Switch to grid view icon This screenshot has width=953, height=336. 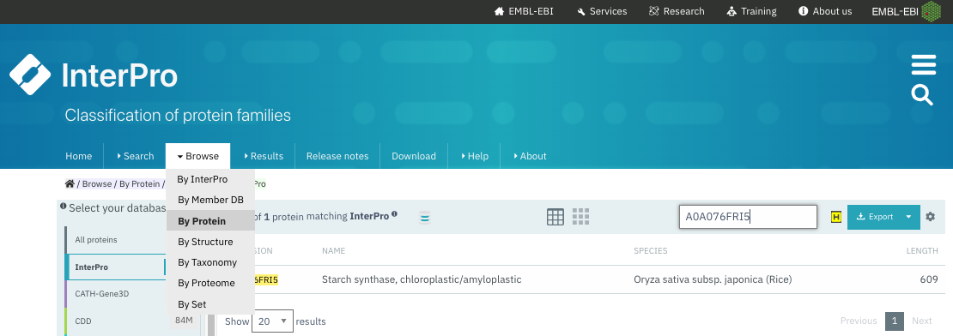point(581,217)
